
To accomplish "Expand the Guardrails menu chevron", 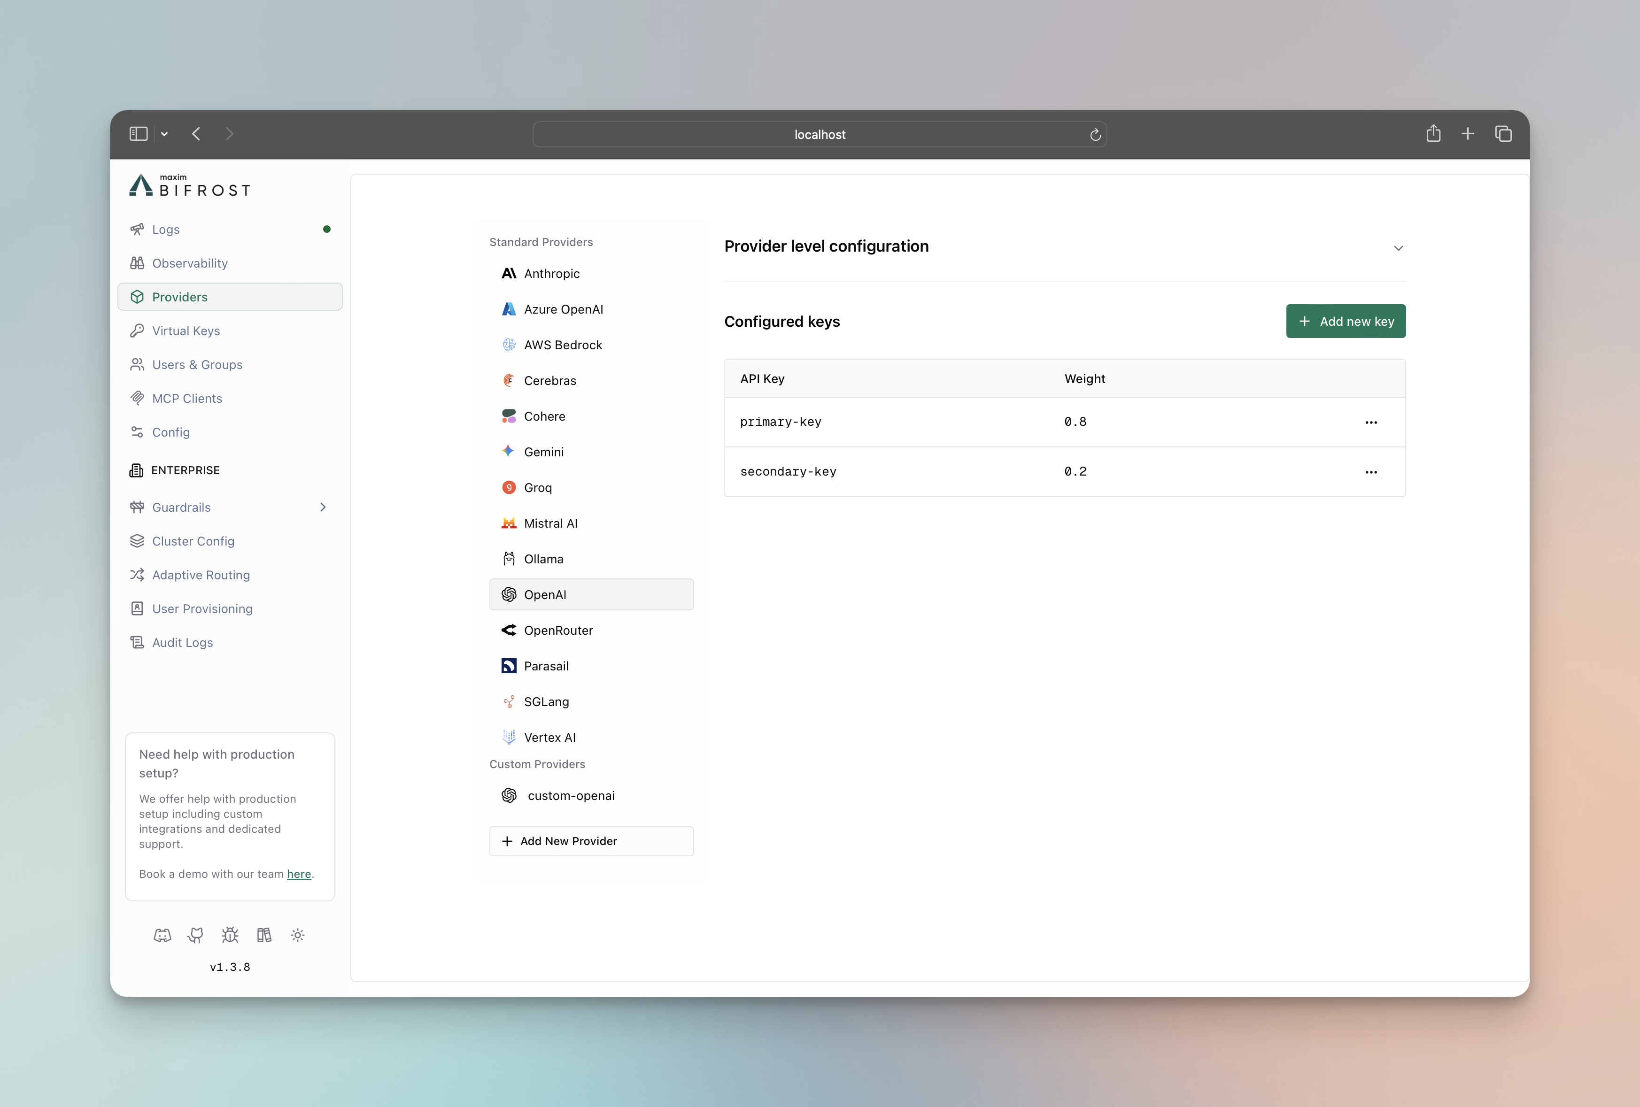I will coord(323,507).
